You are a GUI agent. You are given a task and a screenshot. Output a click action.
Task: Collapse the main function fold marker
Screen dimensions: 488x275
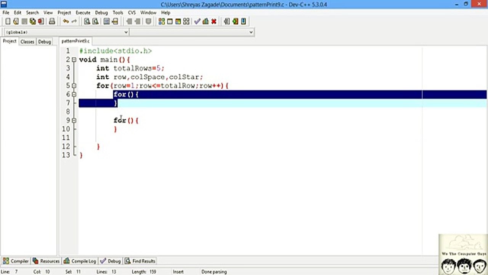pos(74,60)
